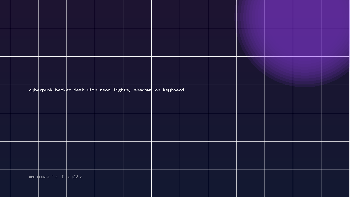Image resolution: width=350 pixels, height=197 pixels.
Task: Click the word "desk" in the prompt
Action: point(79,90)
